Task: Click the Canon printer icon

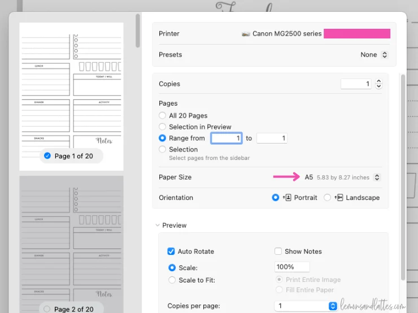Action: pyautogui.click(x=246, y=34)
